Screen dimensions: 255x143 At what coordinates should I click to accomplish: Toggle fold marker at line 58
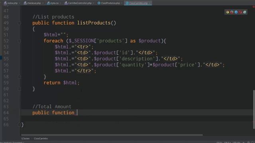pyautogui.click(x=20, y=77)
